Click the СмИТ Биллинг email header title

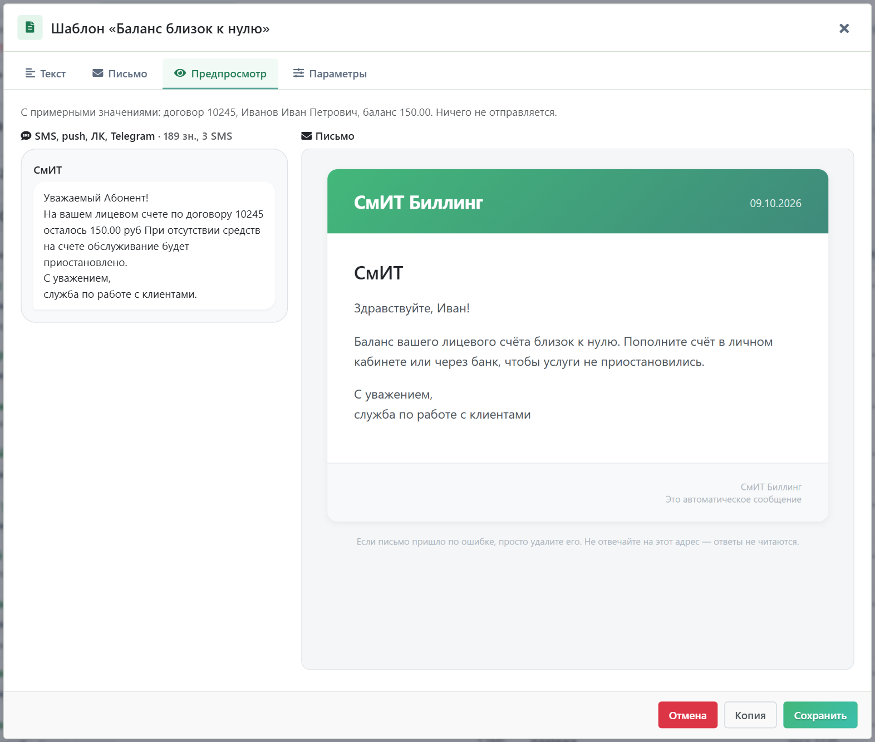[x=419, y=202]
